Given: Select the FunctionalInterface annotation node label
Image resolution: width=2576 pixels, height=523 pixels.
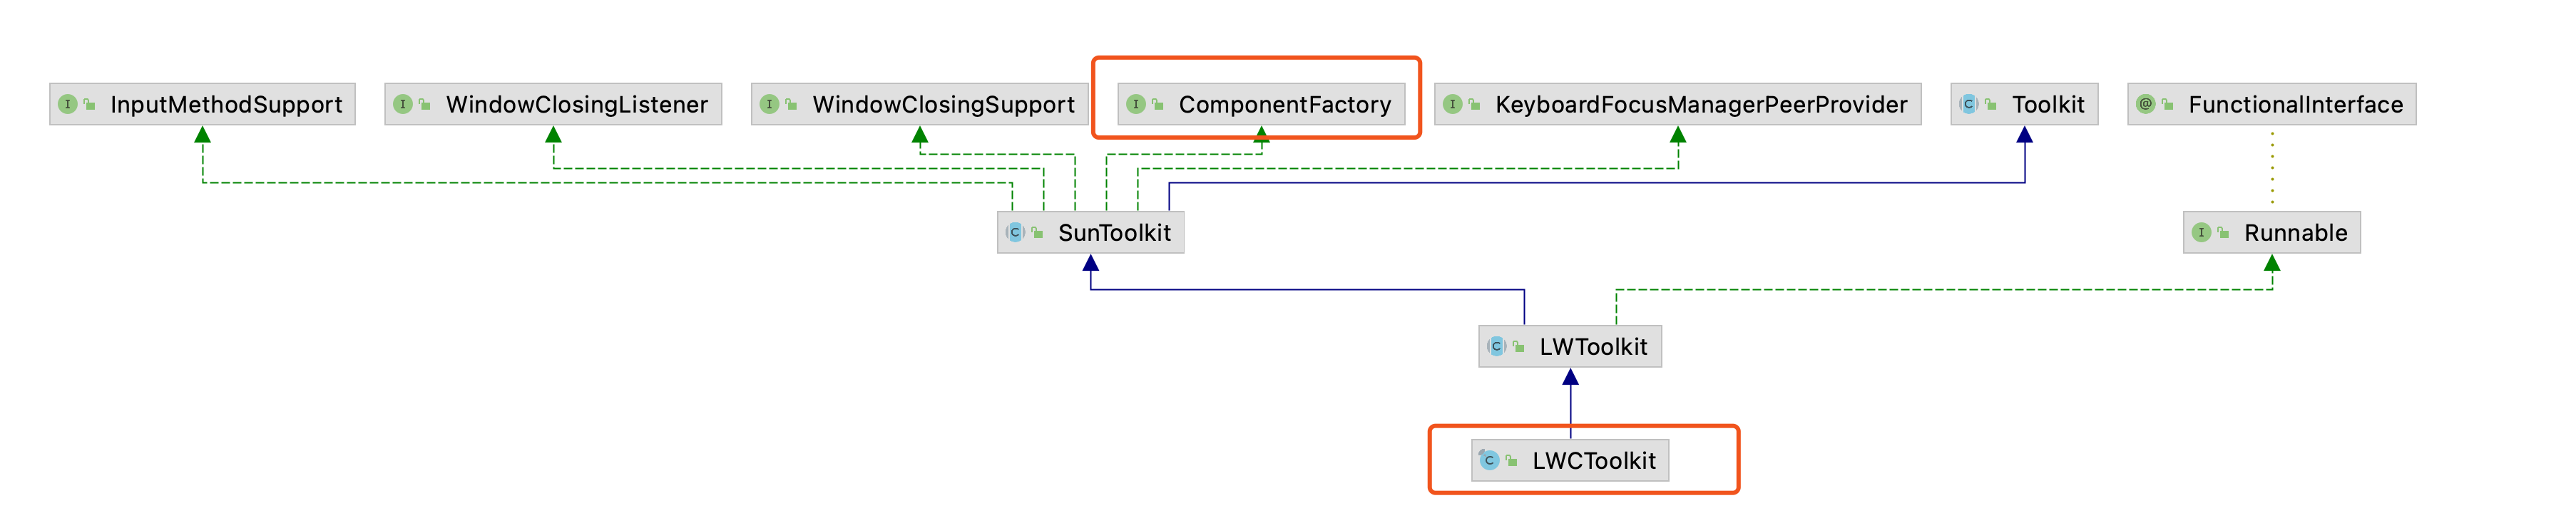Looking at the screenshot, I should (x=2295, y=104).
